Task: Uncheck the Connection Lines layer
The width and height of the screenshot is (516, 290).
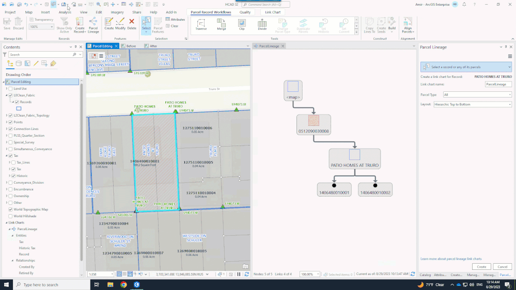Action: pyautogui.click(x=10, y=129)
